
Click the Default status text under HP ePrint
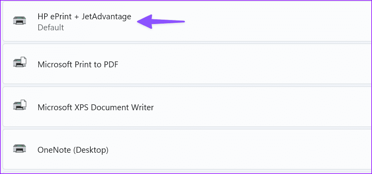(50, 28)
